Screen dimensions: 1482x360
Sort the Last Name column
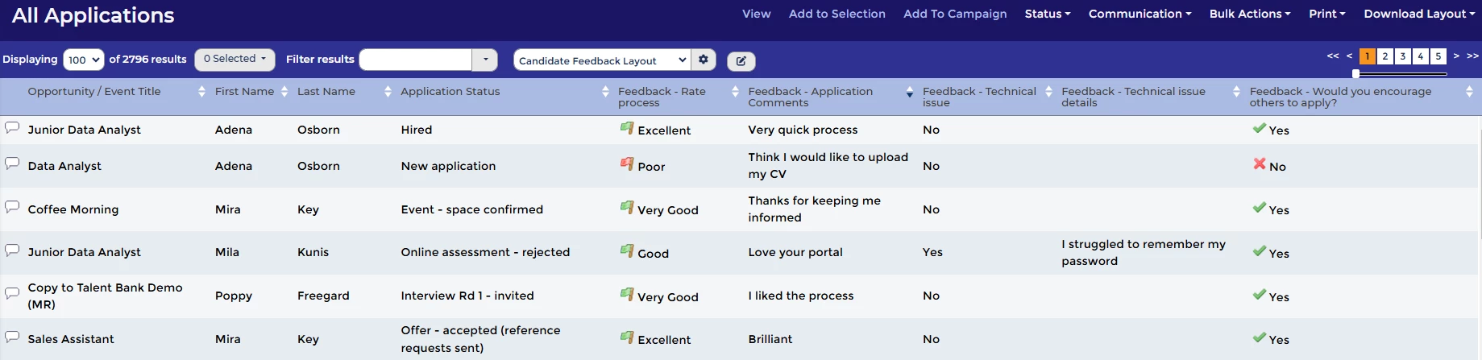(x=388, y=92)
